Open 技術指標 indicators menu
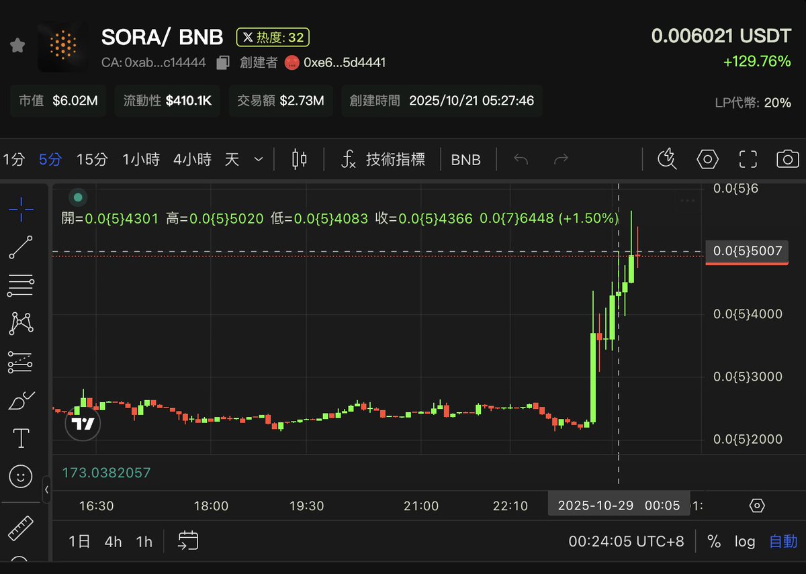 pyautogui.click(x=383, y=160)
